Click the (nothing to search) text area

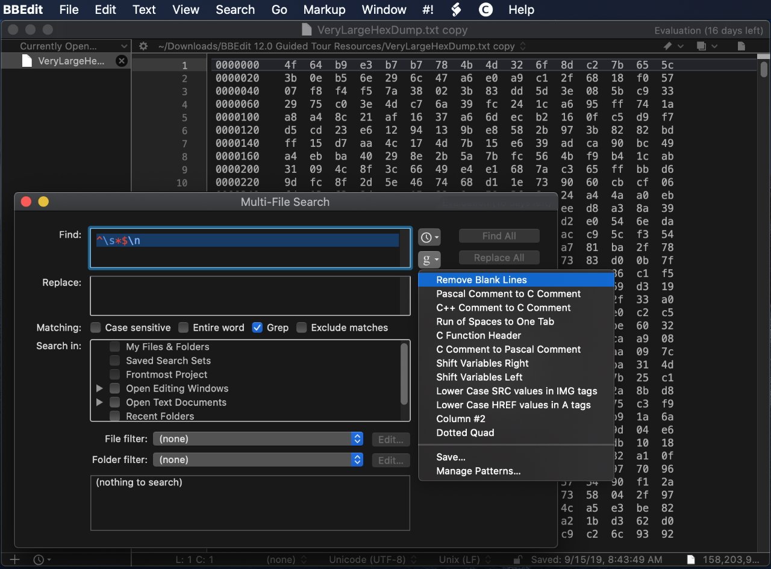250,503
